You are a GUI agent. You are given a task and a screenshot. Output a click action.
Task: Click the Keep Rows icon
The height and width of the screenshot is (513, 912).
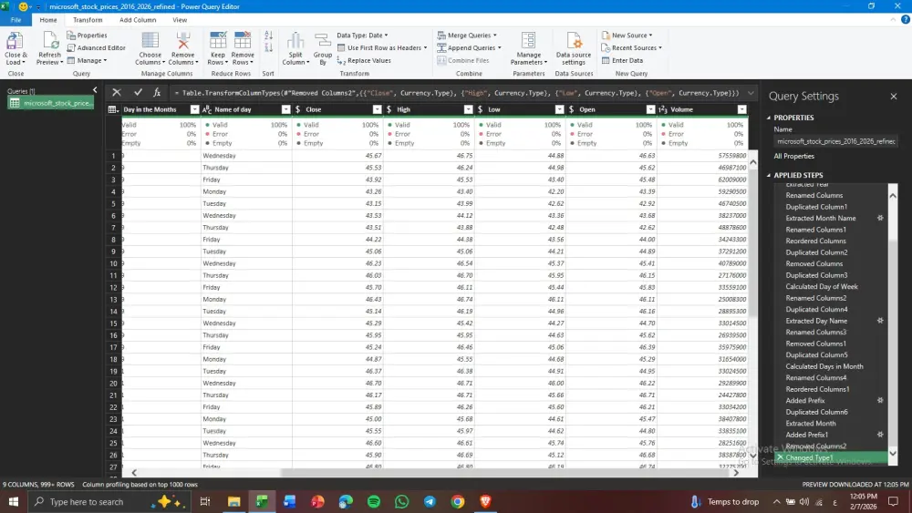(x=218, y=41)
